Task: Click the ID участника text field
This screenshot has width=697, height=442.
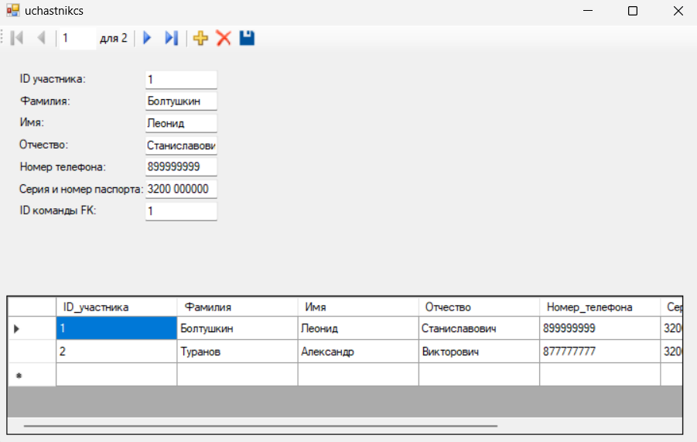Action: 181,80
